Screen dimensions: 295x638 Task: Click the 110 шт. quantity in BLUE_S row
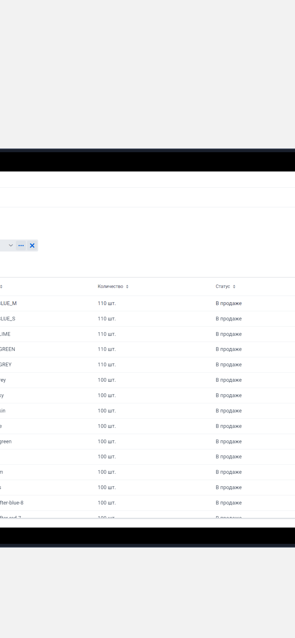tap(107, 319)
